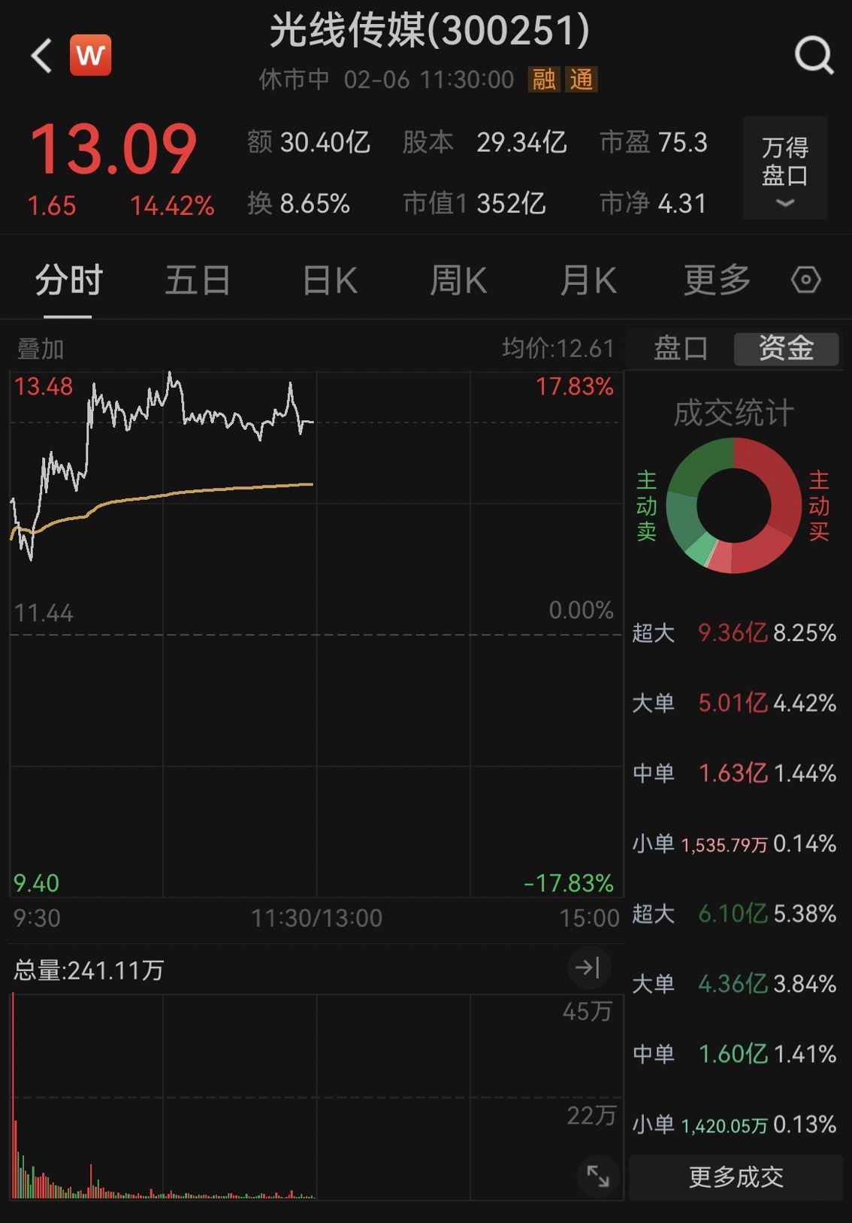Viewport: 852px width, 1223px height.
Task: Tap the 融 margin trading badge
Action: pyautogui.click(x=544, y=79)
